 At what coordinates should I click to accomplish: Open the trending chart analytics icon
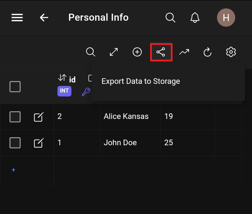184,52
